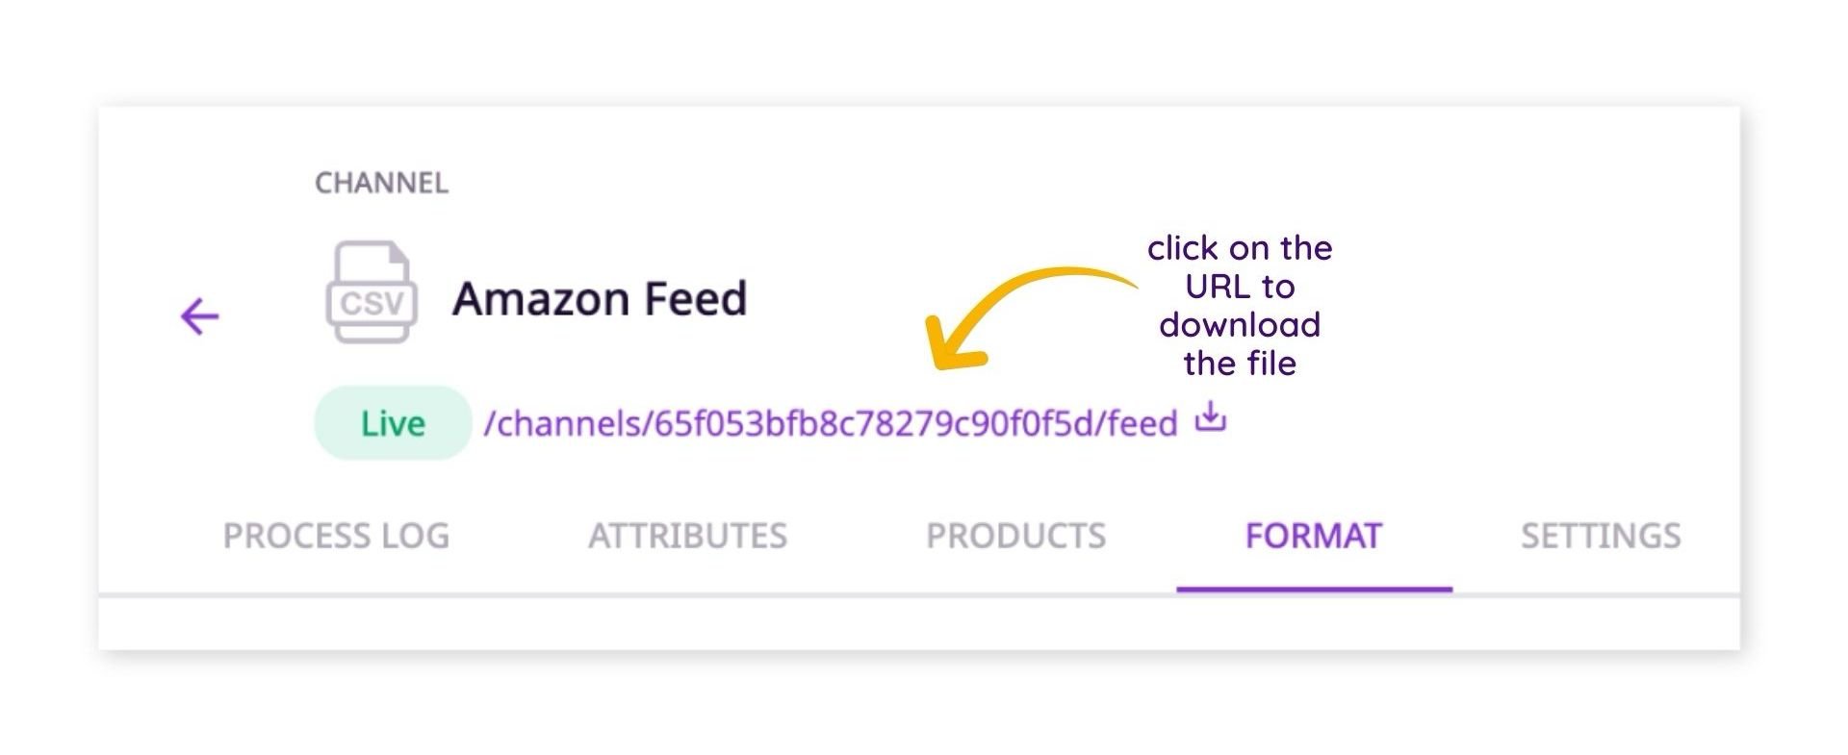Image resolution: width=1848 pixels, height=755 pixels.
Task: Click the download icon after the feed URL
Action: [1209, 420]
